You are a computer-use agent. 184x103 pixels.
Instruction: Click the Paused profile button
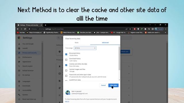159,29
